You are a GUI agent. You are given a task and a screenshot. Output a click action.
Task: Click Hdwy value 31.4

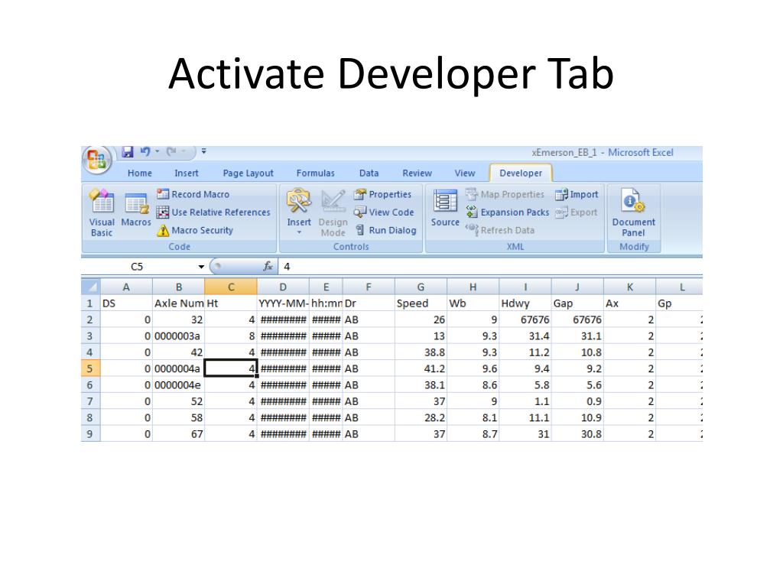525,336
